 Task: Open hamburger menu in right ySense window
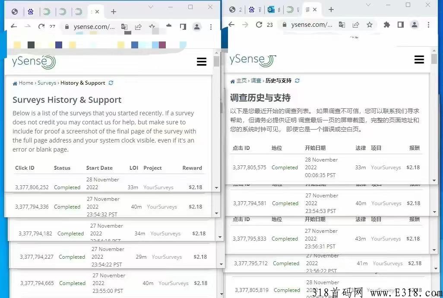[x=419, y=59]
